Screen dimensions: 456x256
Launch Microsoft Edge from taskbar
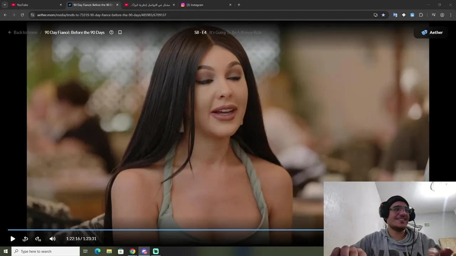click(x=98, y=251)
